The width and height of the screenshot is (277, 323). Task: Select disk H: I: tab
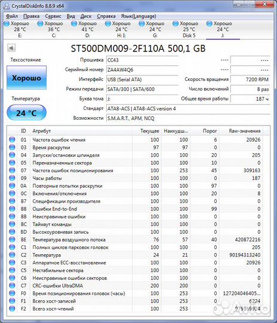(118, 29)
